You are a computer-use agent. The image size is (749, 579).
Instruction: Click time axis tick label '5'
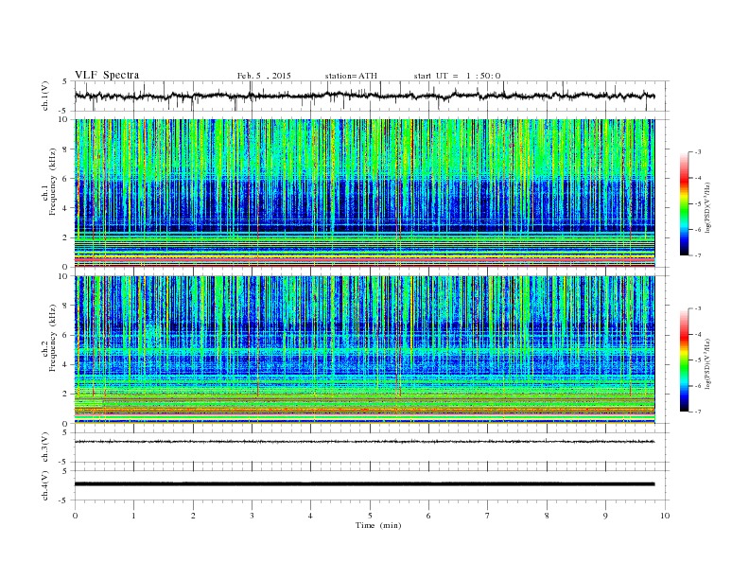[x=370, y=516]
